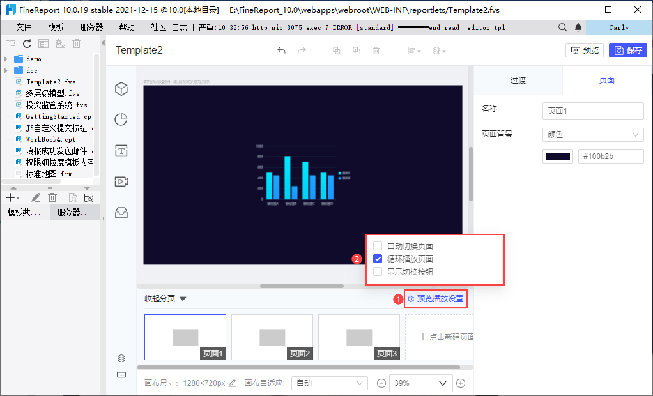Click the #100b2b hex color field
The image size is (653, 396).
point(611,156)
